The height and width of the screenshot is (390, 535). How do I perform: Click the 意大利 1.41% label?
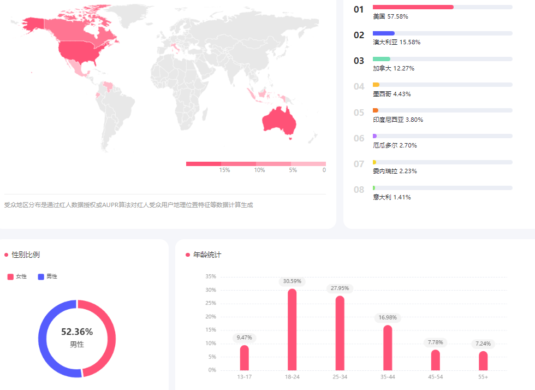point(392,197)
